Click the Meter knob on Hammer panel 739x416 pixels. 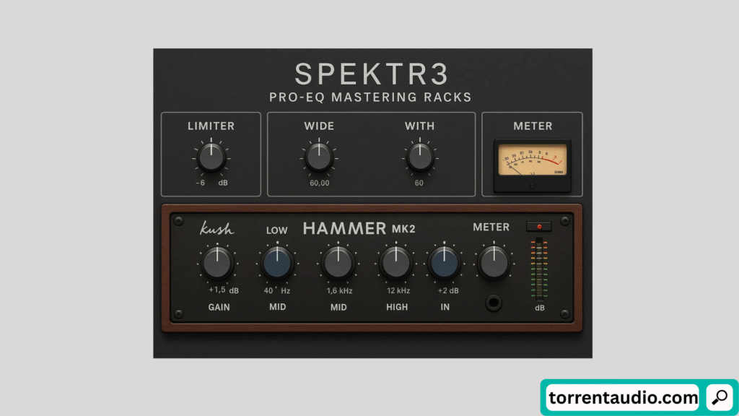coord(492,264)
